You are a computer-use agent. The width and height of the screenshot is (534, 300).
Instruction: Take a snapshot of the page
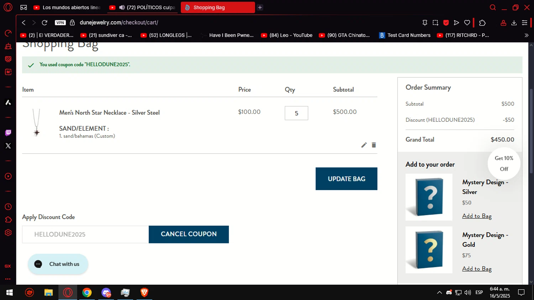coord(435,22)
